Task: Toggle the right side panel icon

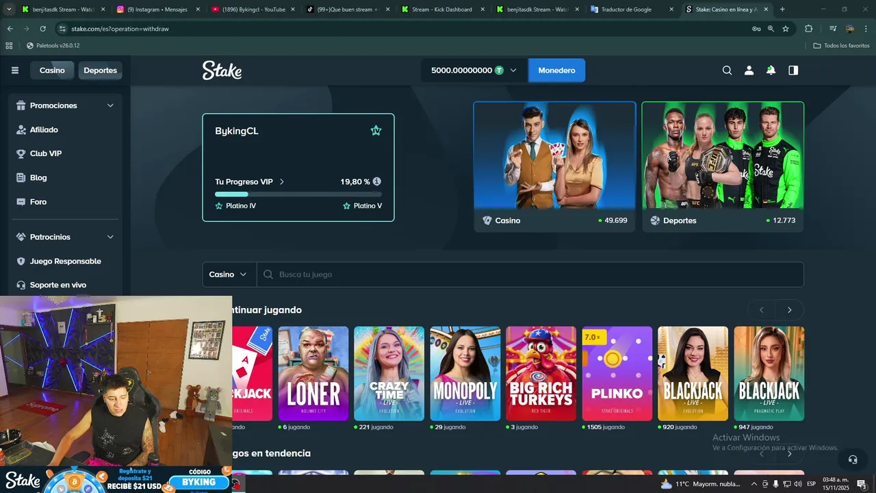Action: [793, 71]
